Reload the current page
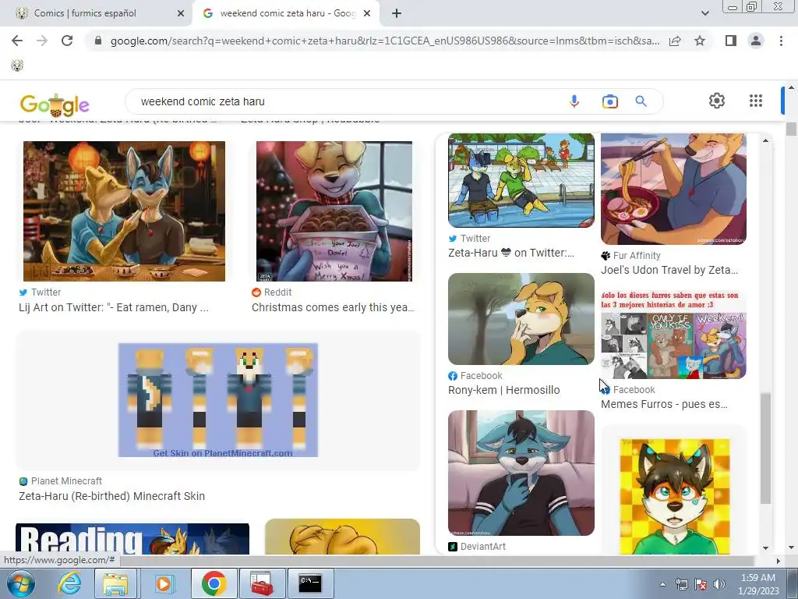 click(67, 41)
